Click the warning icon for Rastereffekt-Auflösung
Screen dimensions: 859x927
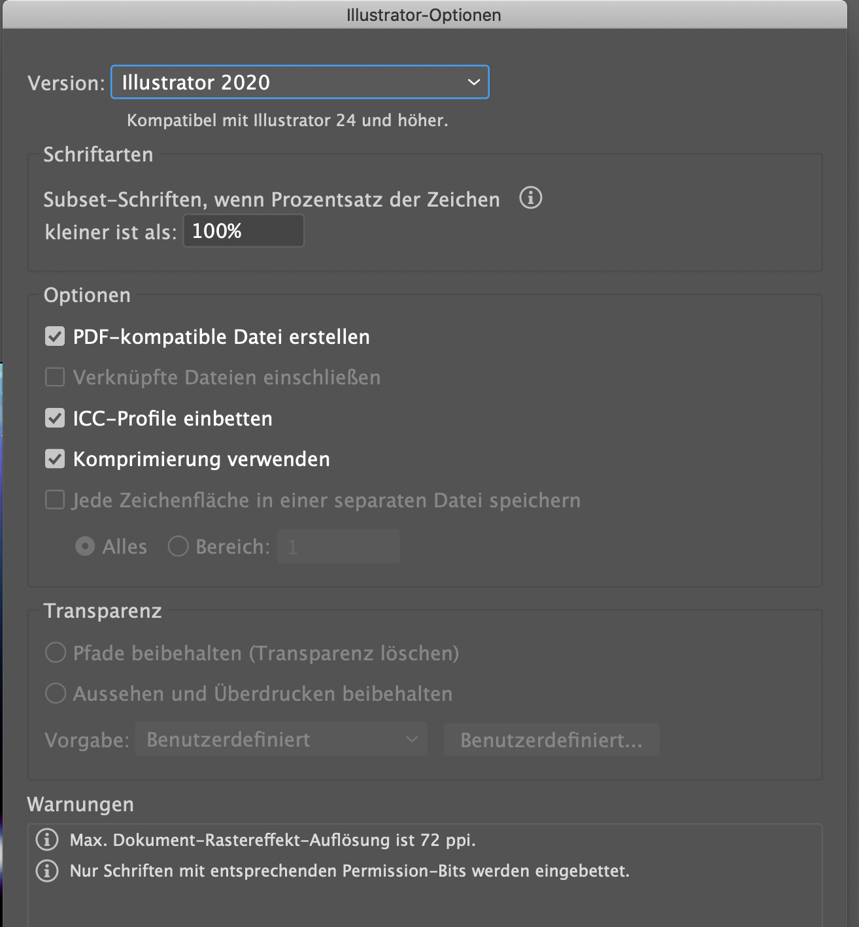46,840
